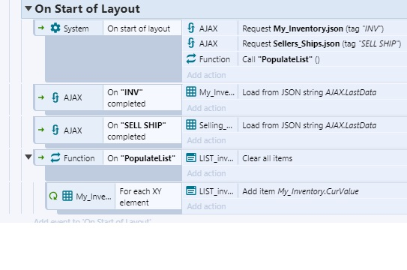Click Add action under Call PopulateList
Screen dimensions: 407x270
(x=206, y=75)
